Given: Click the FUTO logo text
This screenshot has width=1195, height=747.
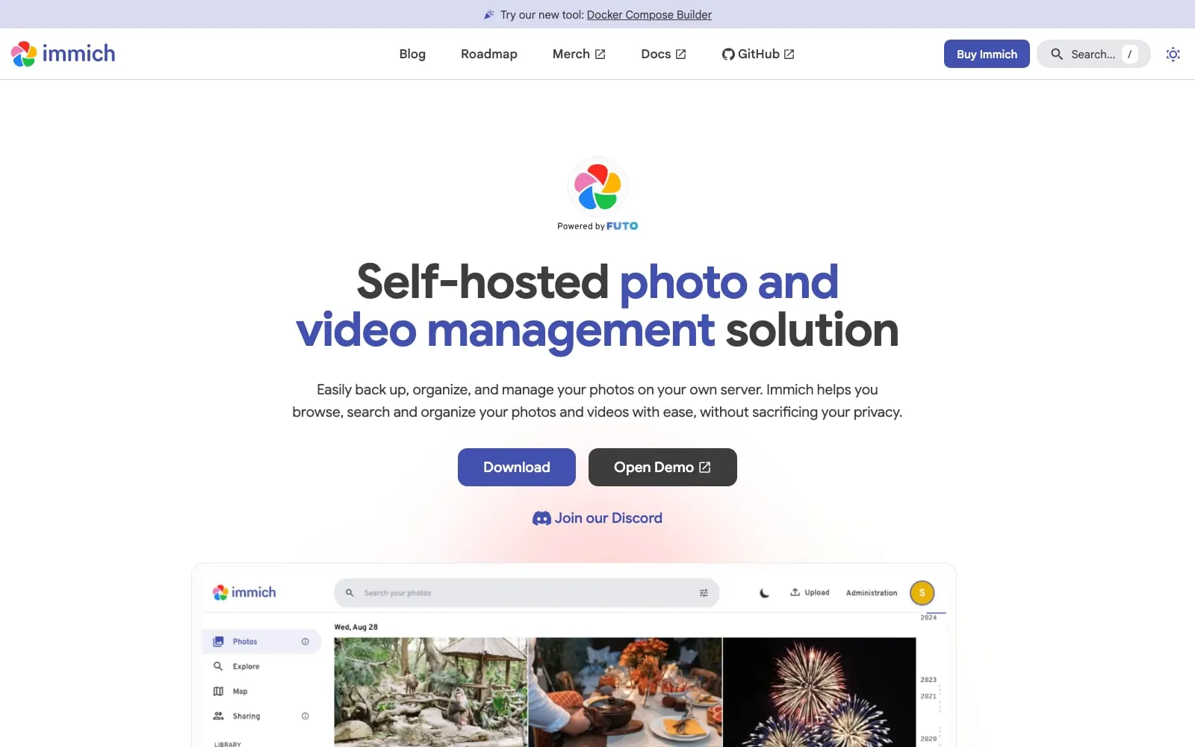Looking at the screenshot, I should pos(622,226).
